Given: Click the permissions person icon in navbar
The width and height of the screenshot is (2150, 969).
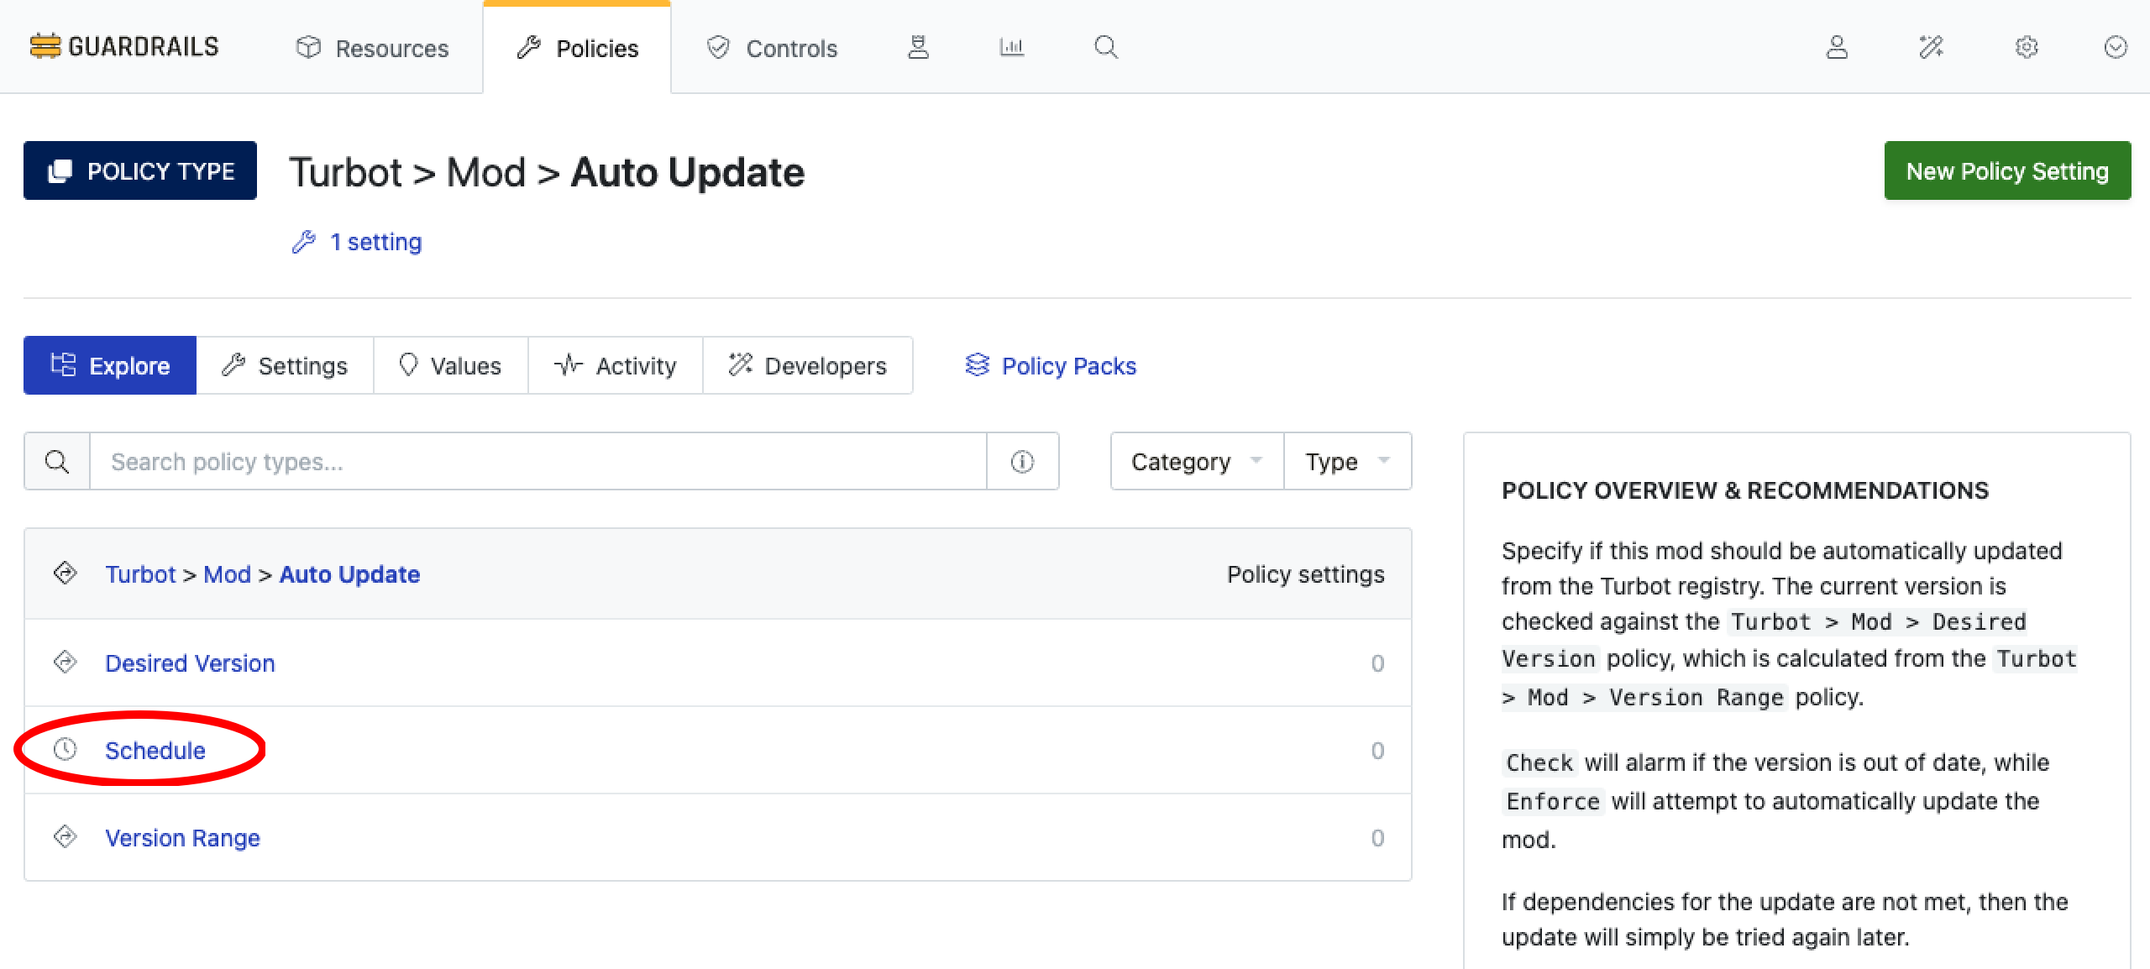Looking at the screenshot, I should pos(918,47).
